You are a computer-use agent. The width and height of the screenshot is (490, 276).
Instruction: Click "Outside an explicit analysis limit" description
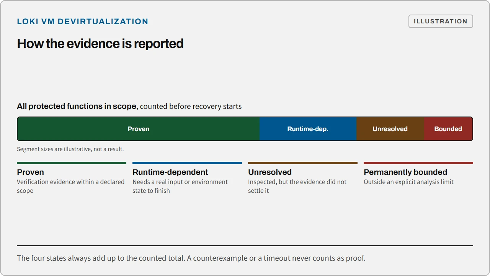[x=408, y=182]
